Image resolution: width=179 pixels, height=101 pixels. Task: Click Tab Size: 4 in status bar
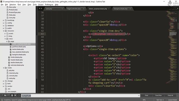[x=160, y=100]
